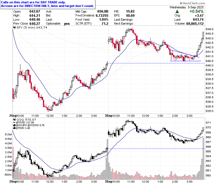Click the 3Sep date label under QQQ chart
The height and width of the screenshot is (184, 218).
click(108, 181)
